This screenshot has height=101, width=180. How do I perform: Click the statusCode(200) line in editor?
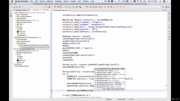point(71,53)
